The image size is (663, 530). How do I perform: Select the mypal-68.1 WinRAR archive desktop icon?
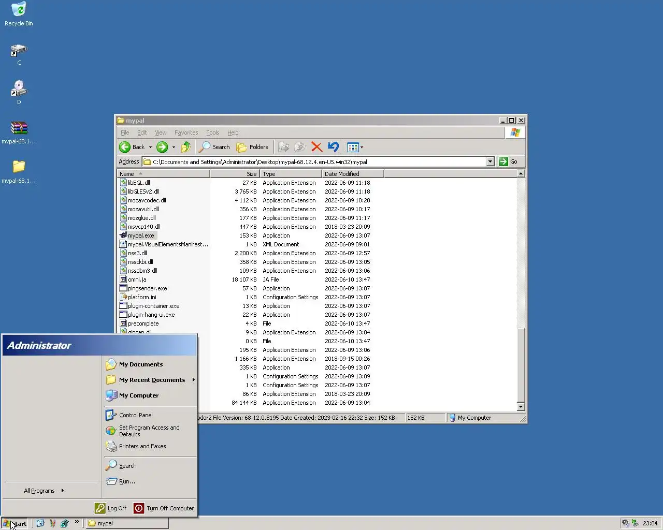pyautogui.click(x=19, y=132)
